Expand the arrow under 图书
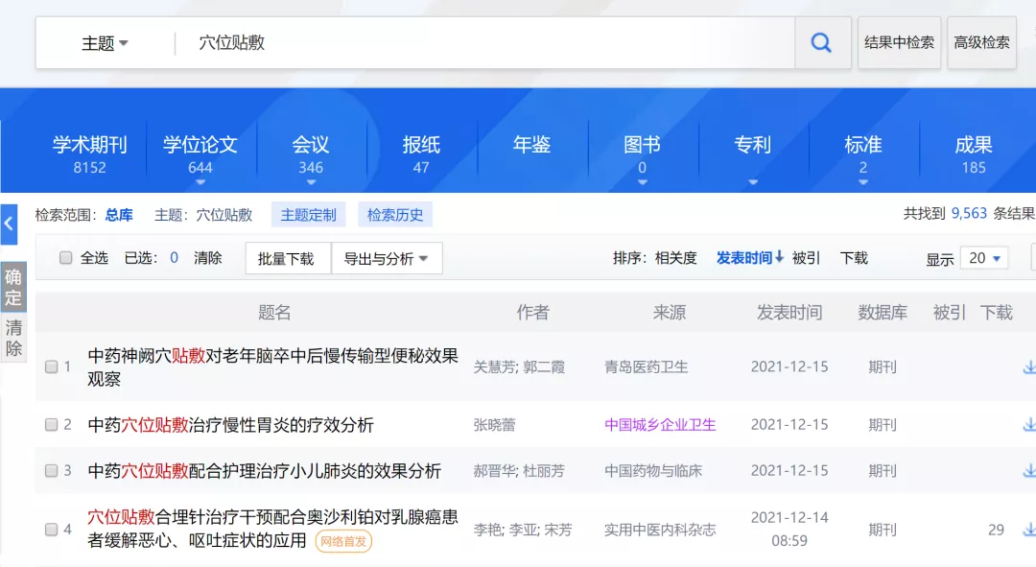 (x=642, y=181)
